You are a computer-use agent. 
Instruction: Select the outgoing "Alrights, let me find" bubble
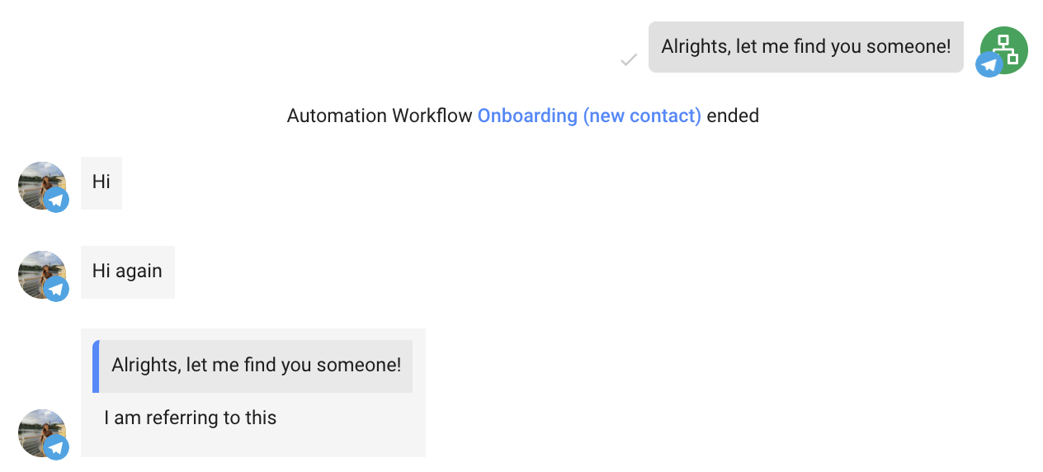805,47
